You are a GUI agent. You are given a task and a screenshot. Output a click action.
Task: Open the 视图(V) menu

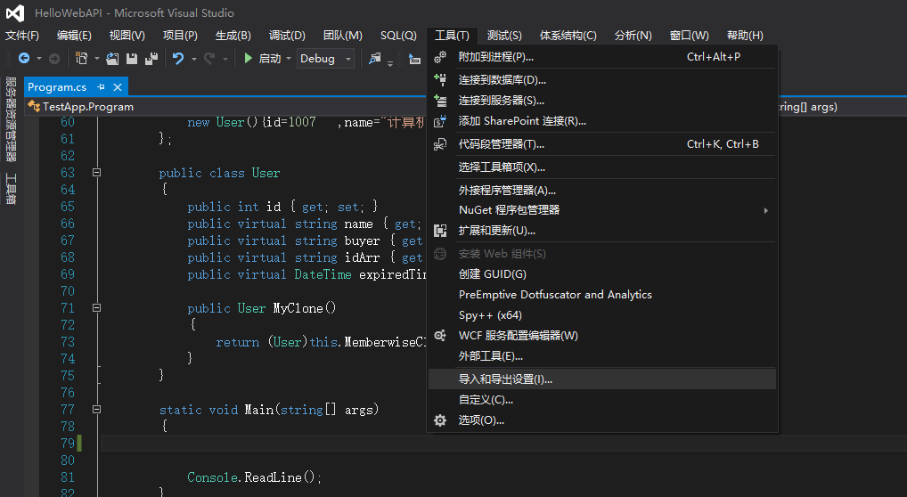tap(127, 36)
